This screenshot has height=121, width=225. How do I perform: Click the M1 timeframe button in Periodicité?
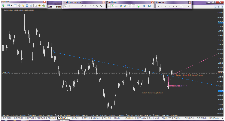[x=158, y=6]
